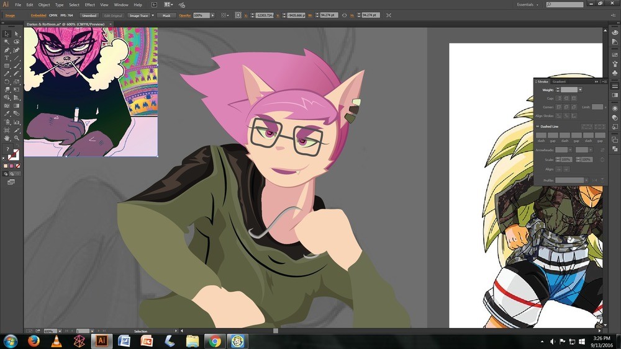The height and width of the screenshot is (349, 621).
Task: Switch to the Gradient panel tab
Action: (x=560, y=81)
